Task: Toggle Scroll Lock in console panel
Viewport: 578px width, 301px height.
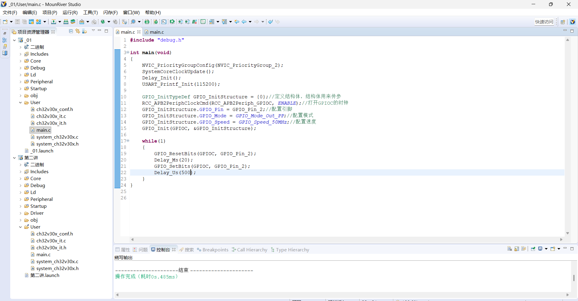Action: tap(517, 249)
